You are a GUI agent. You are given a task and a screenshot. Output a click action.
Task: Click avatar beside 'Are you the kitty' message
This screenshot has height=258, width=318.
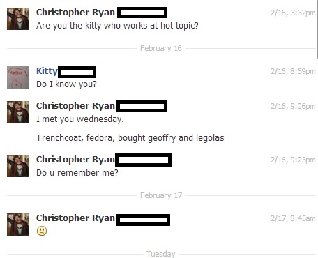pyautogui.click(x=18, y=19)
